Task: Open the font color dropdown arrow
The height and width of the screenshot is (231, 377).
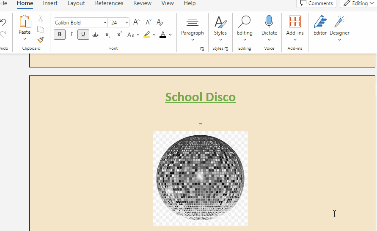Action: (170, 35)
